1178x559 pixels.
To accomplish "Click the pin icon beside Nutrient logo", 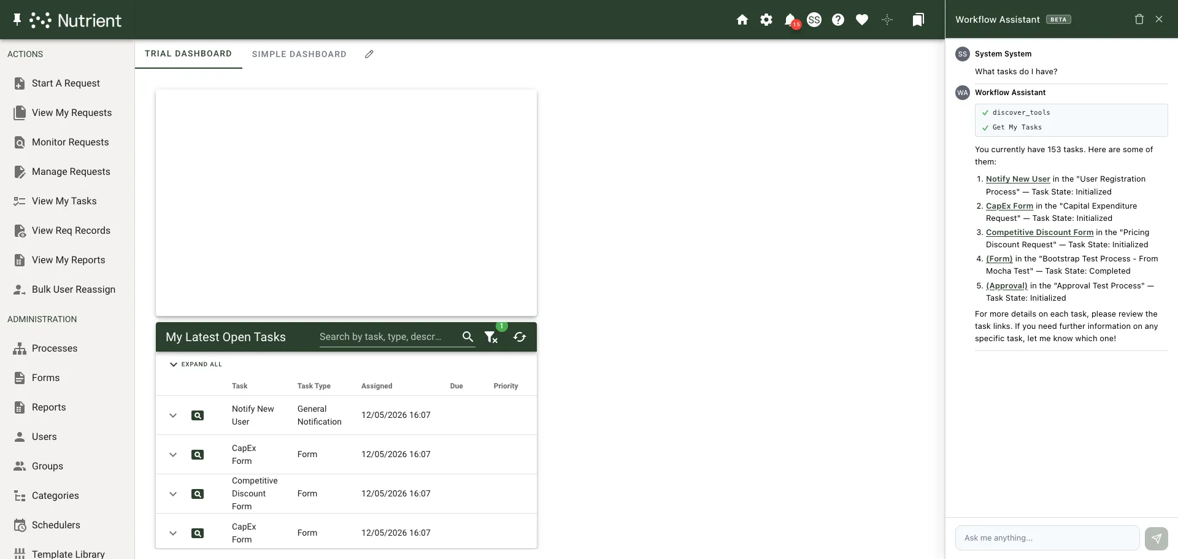I will (x=17, y=20).
